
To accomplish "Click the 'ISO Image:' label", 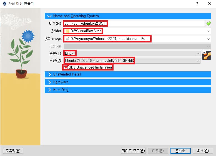I will point(54,39).
